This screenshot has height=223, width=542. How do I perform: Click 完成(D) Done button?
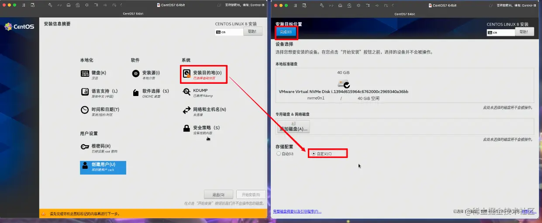[287, 32]
